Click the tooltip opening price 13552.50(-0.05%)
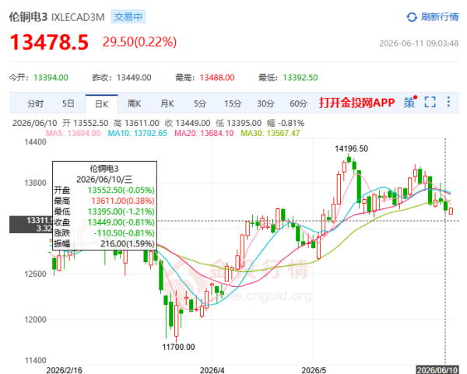467x374 pixels. 121,190
